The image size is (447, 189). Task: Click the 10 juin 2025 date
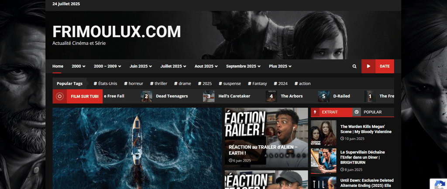tap(352, 138)
